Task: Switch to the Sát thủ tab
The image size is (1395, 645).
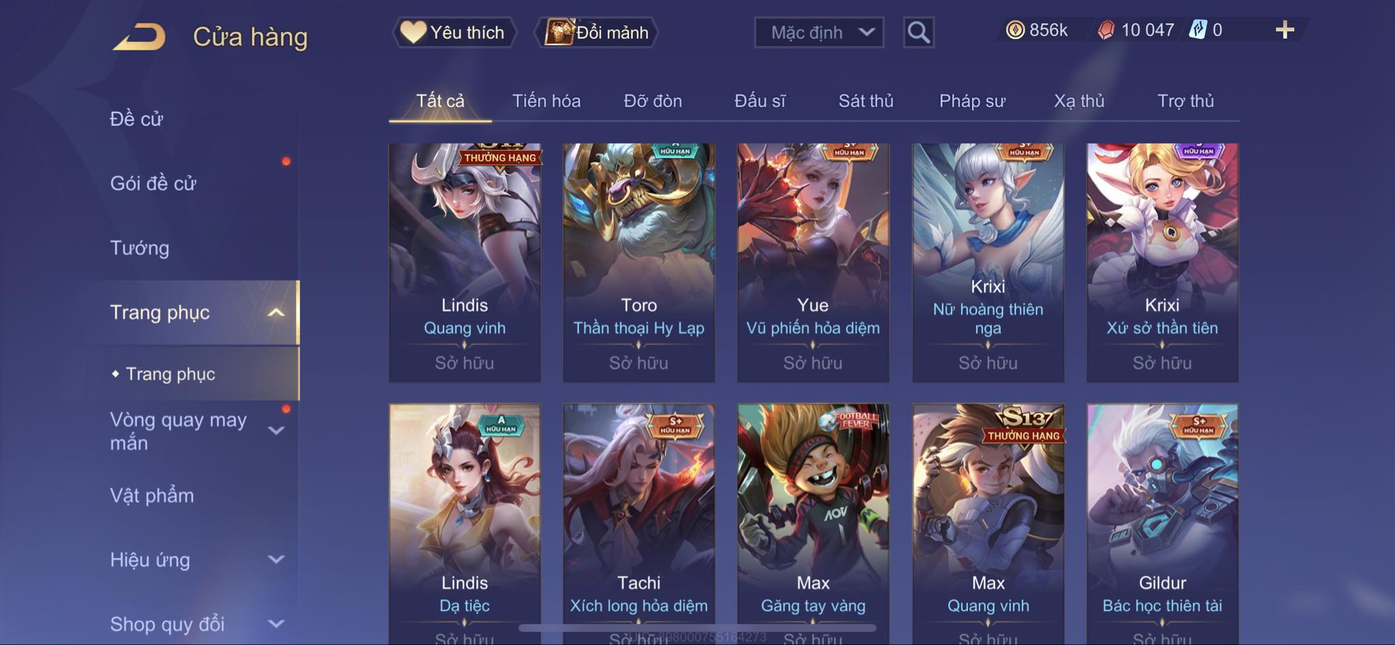Action: [x=866, y=101]
